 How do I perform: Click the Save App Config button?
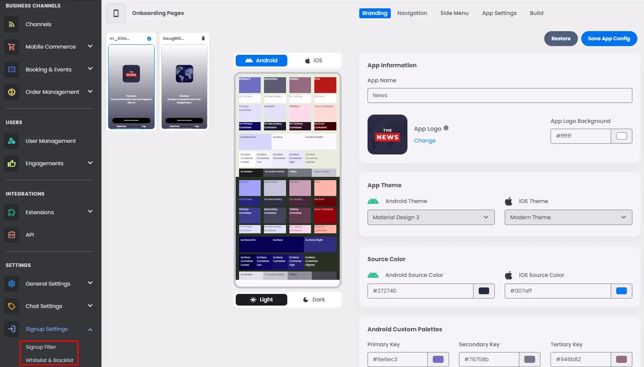609,39
